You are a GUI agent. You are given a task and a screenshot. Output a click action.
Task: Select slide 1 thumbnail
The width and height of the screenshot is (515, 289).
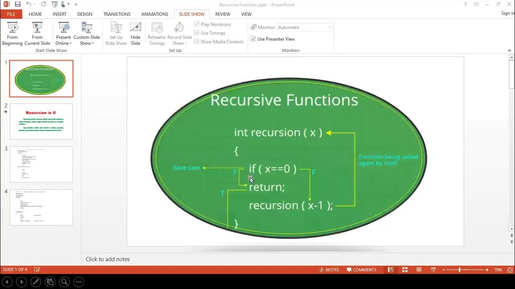pos(41,79)
